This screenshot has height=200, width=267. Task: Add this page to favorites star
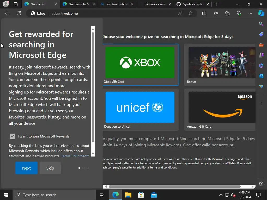point(191,13)
